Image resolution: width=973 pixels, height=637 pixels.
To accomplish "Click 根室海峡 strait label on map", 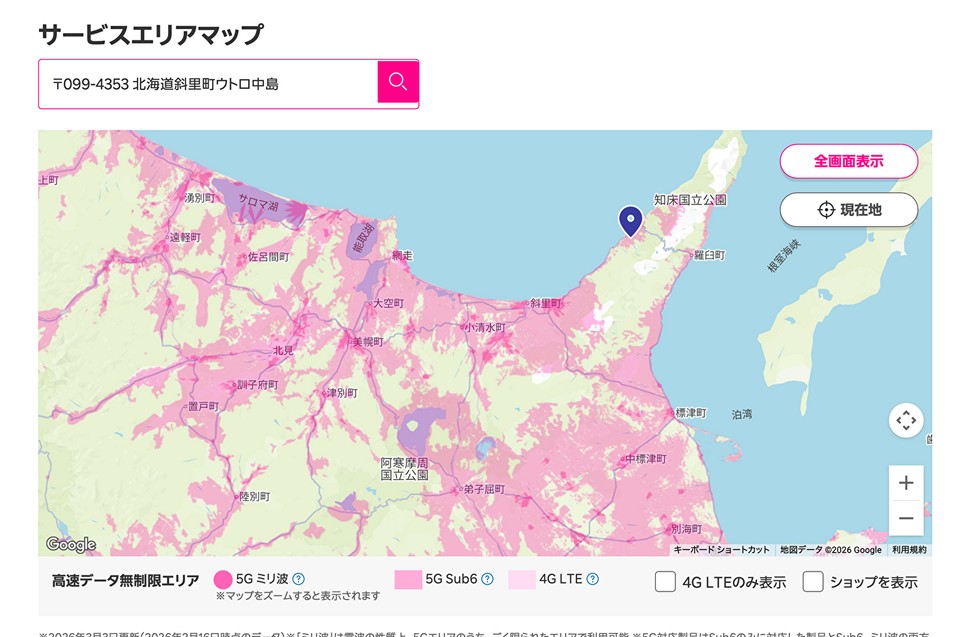I will pyautogui.click(x=784, y=256).
